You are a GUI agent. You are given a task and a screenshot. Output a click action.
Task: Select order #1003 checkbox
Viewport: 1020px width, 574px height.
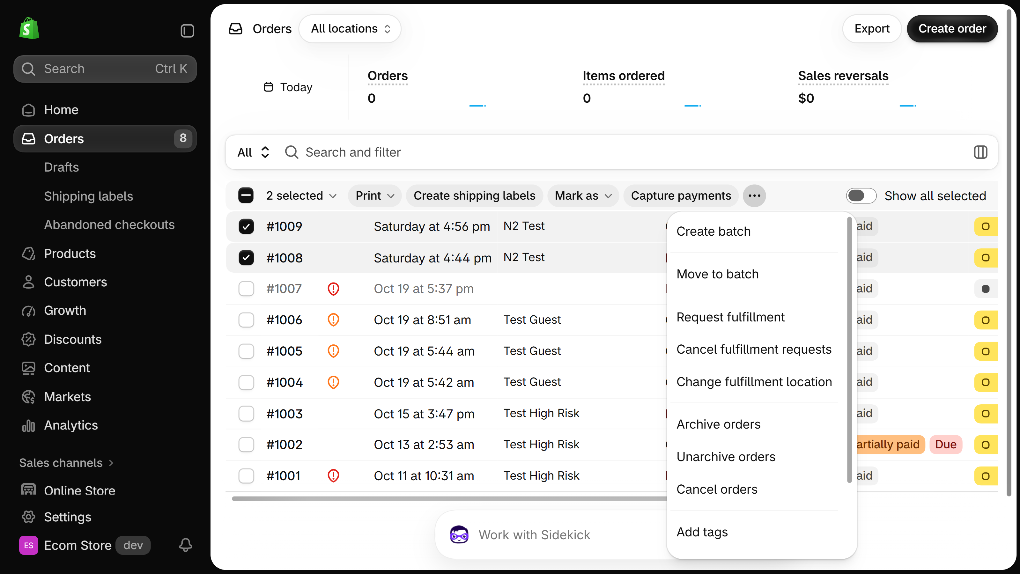coord(246,414)
